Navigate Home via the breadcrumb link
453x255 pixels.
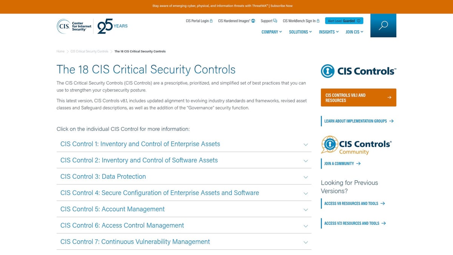[x=60, y=51]
